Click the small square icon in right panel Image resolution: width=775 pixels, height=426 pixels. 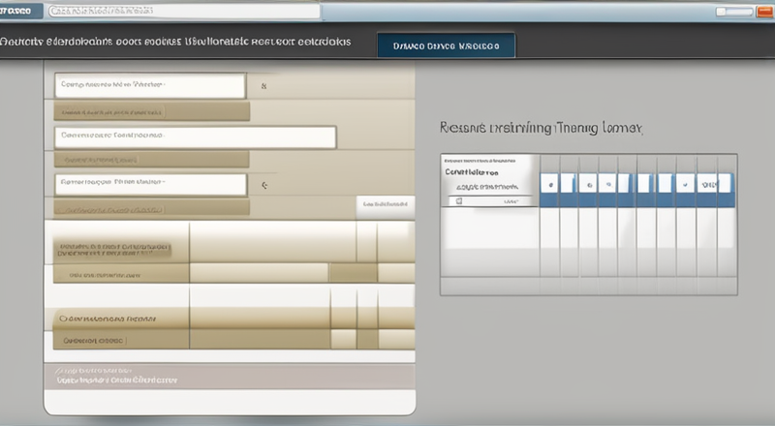[459, 201]
